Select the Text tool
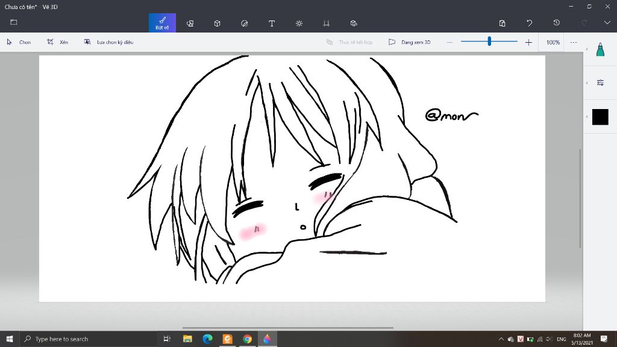The image size is (617, 347). (272, 23)
